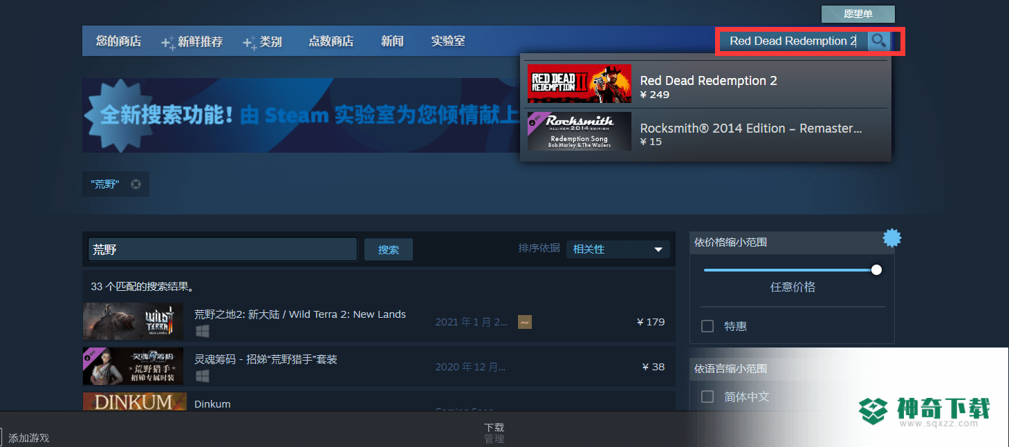Remove the "荒野" search tag with X icon

click(136, 184)
